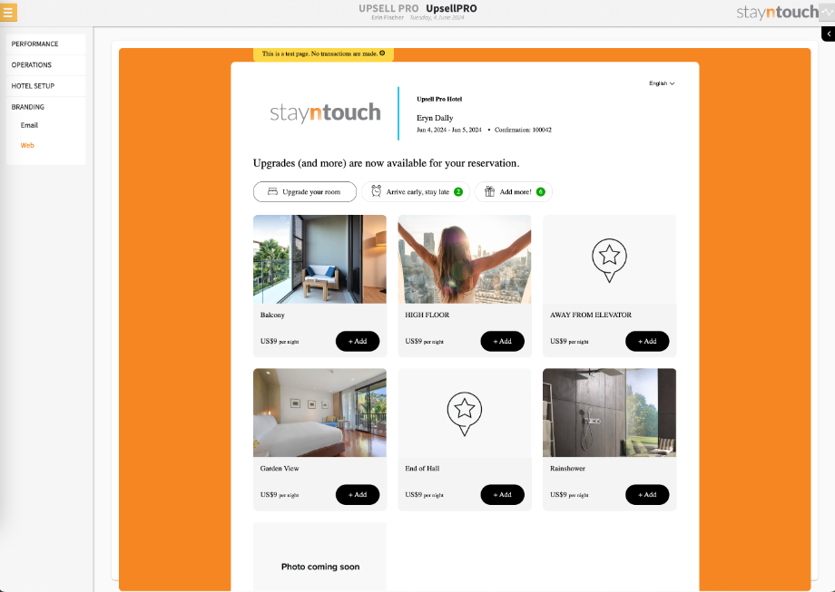Open the Garden View room photo

[x=319, y=412]
